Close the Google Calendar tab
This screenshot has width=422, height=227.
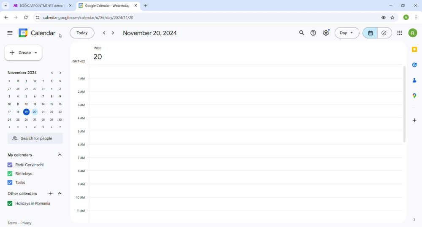pos(135,5)
